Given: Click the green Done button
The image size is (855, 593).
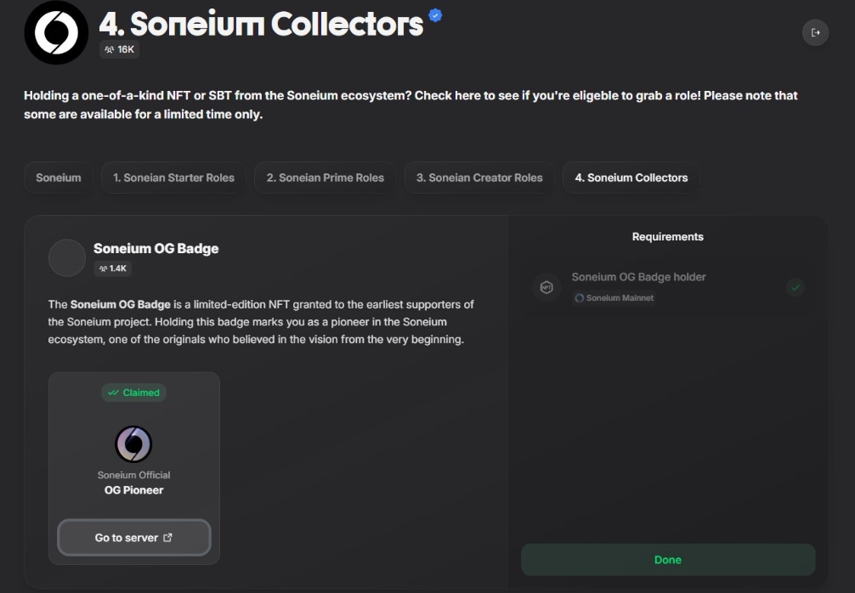Looking at the screenshot, I should [x=668, y=560].
